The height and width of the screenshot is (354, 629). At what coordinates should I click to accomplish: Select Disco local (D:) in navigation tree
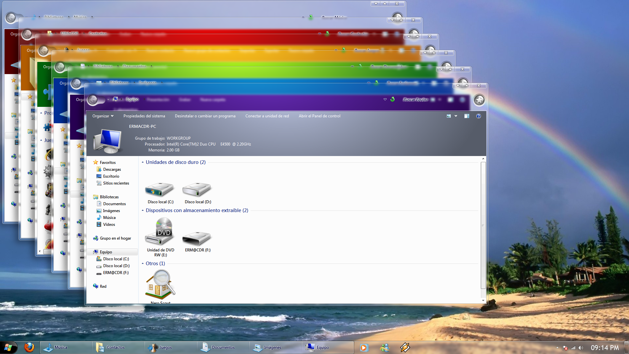coord(113,266)
